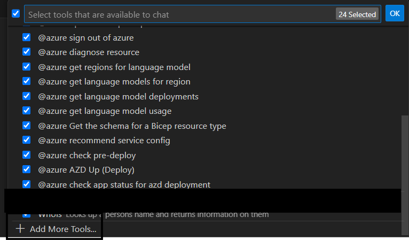Select '@azure check pre-deploy' label
Screen dimensions: 409x240
(x=87, y=156)
